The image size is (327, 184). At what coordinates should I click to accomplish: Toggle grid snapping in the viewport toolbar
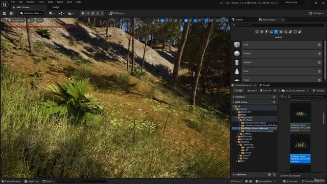click(186, 20)
